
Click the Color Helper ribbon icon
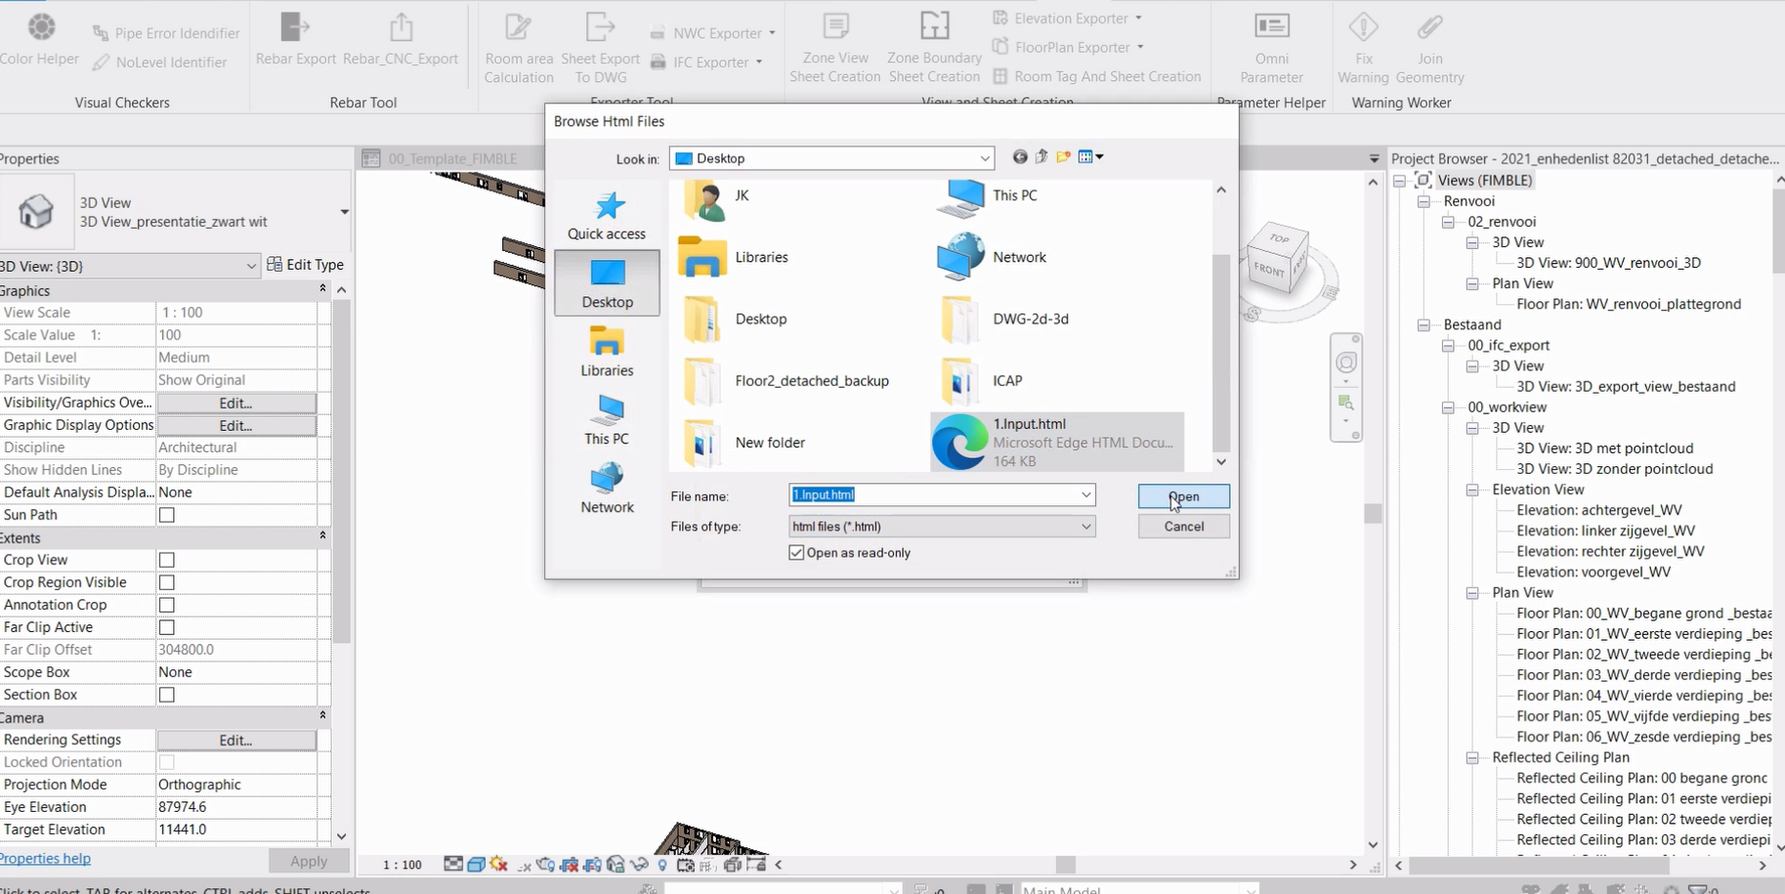40,39
